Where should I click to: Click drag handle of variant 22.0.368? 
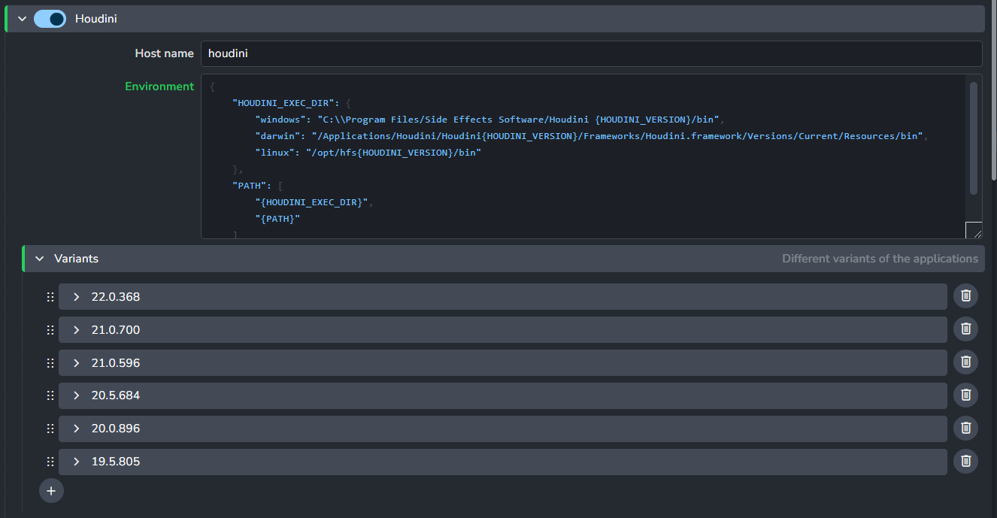[50, 297]
